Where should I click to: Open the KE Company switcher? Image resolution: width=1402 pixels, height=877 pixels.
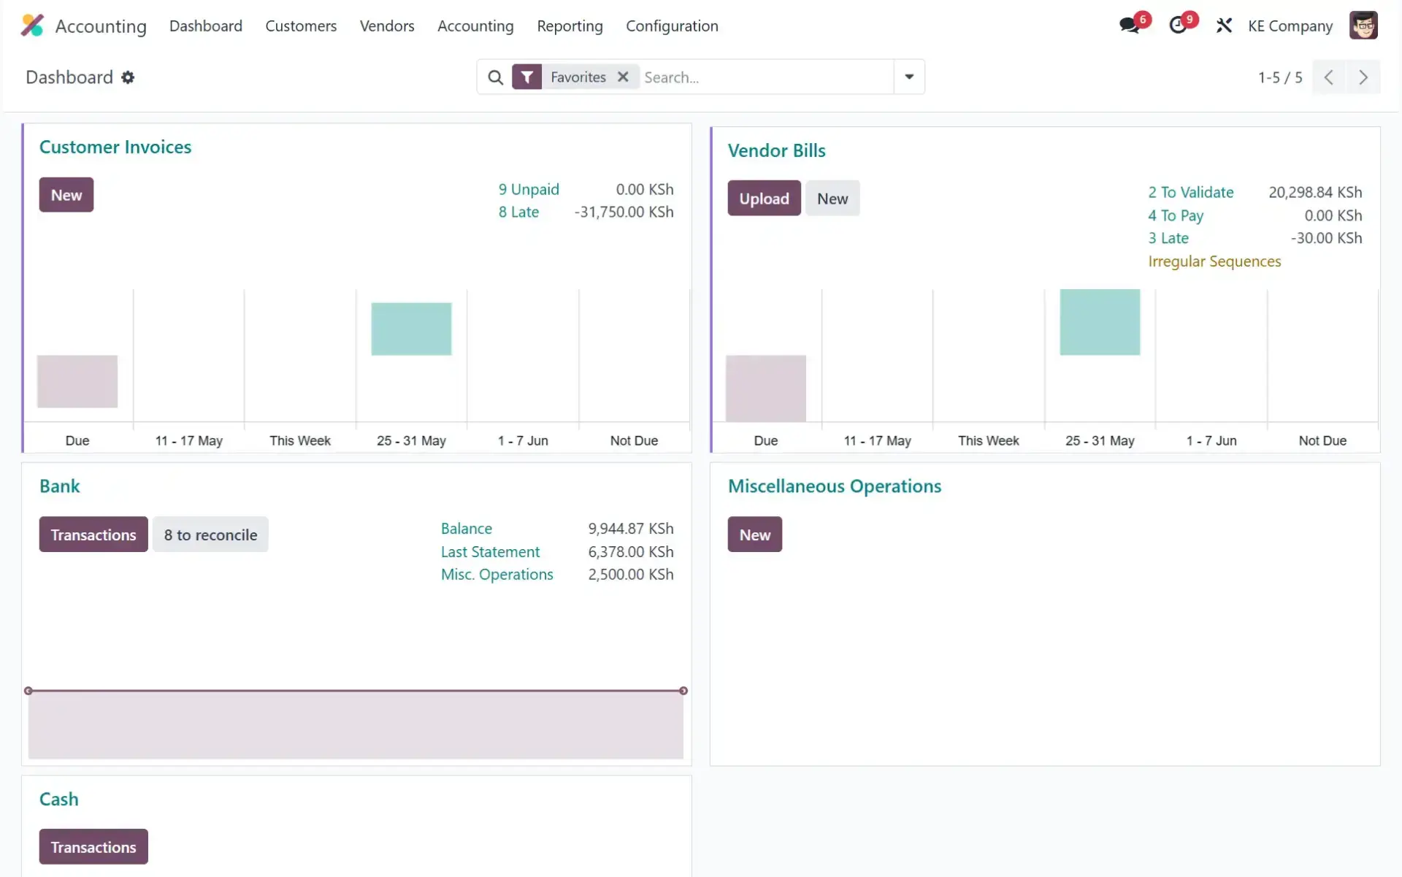pos(1290,26)
